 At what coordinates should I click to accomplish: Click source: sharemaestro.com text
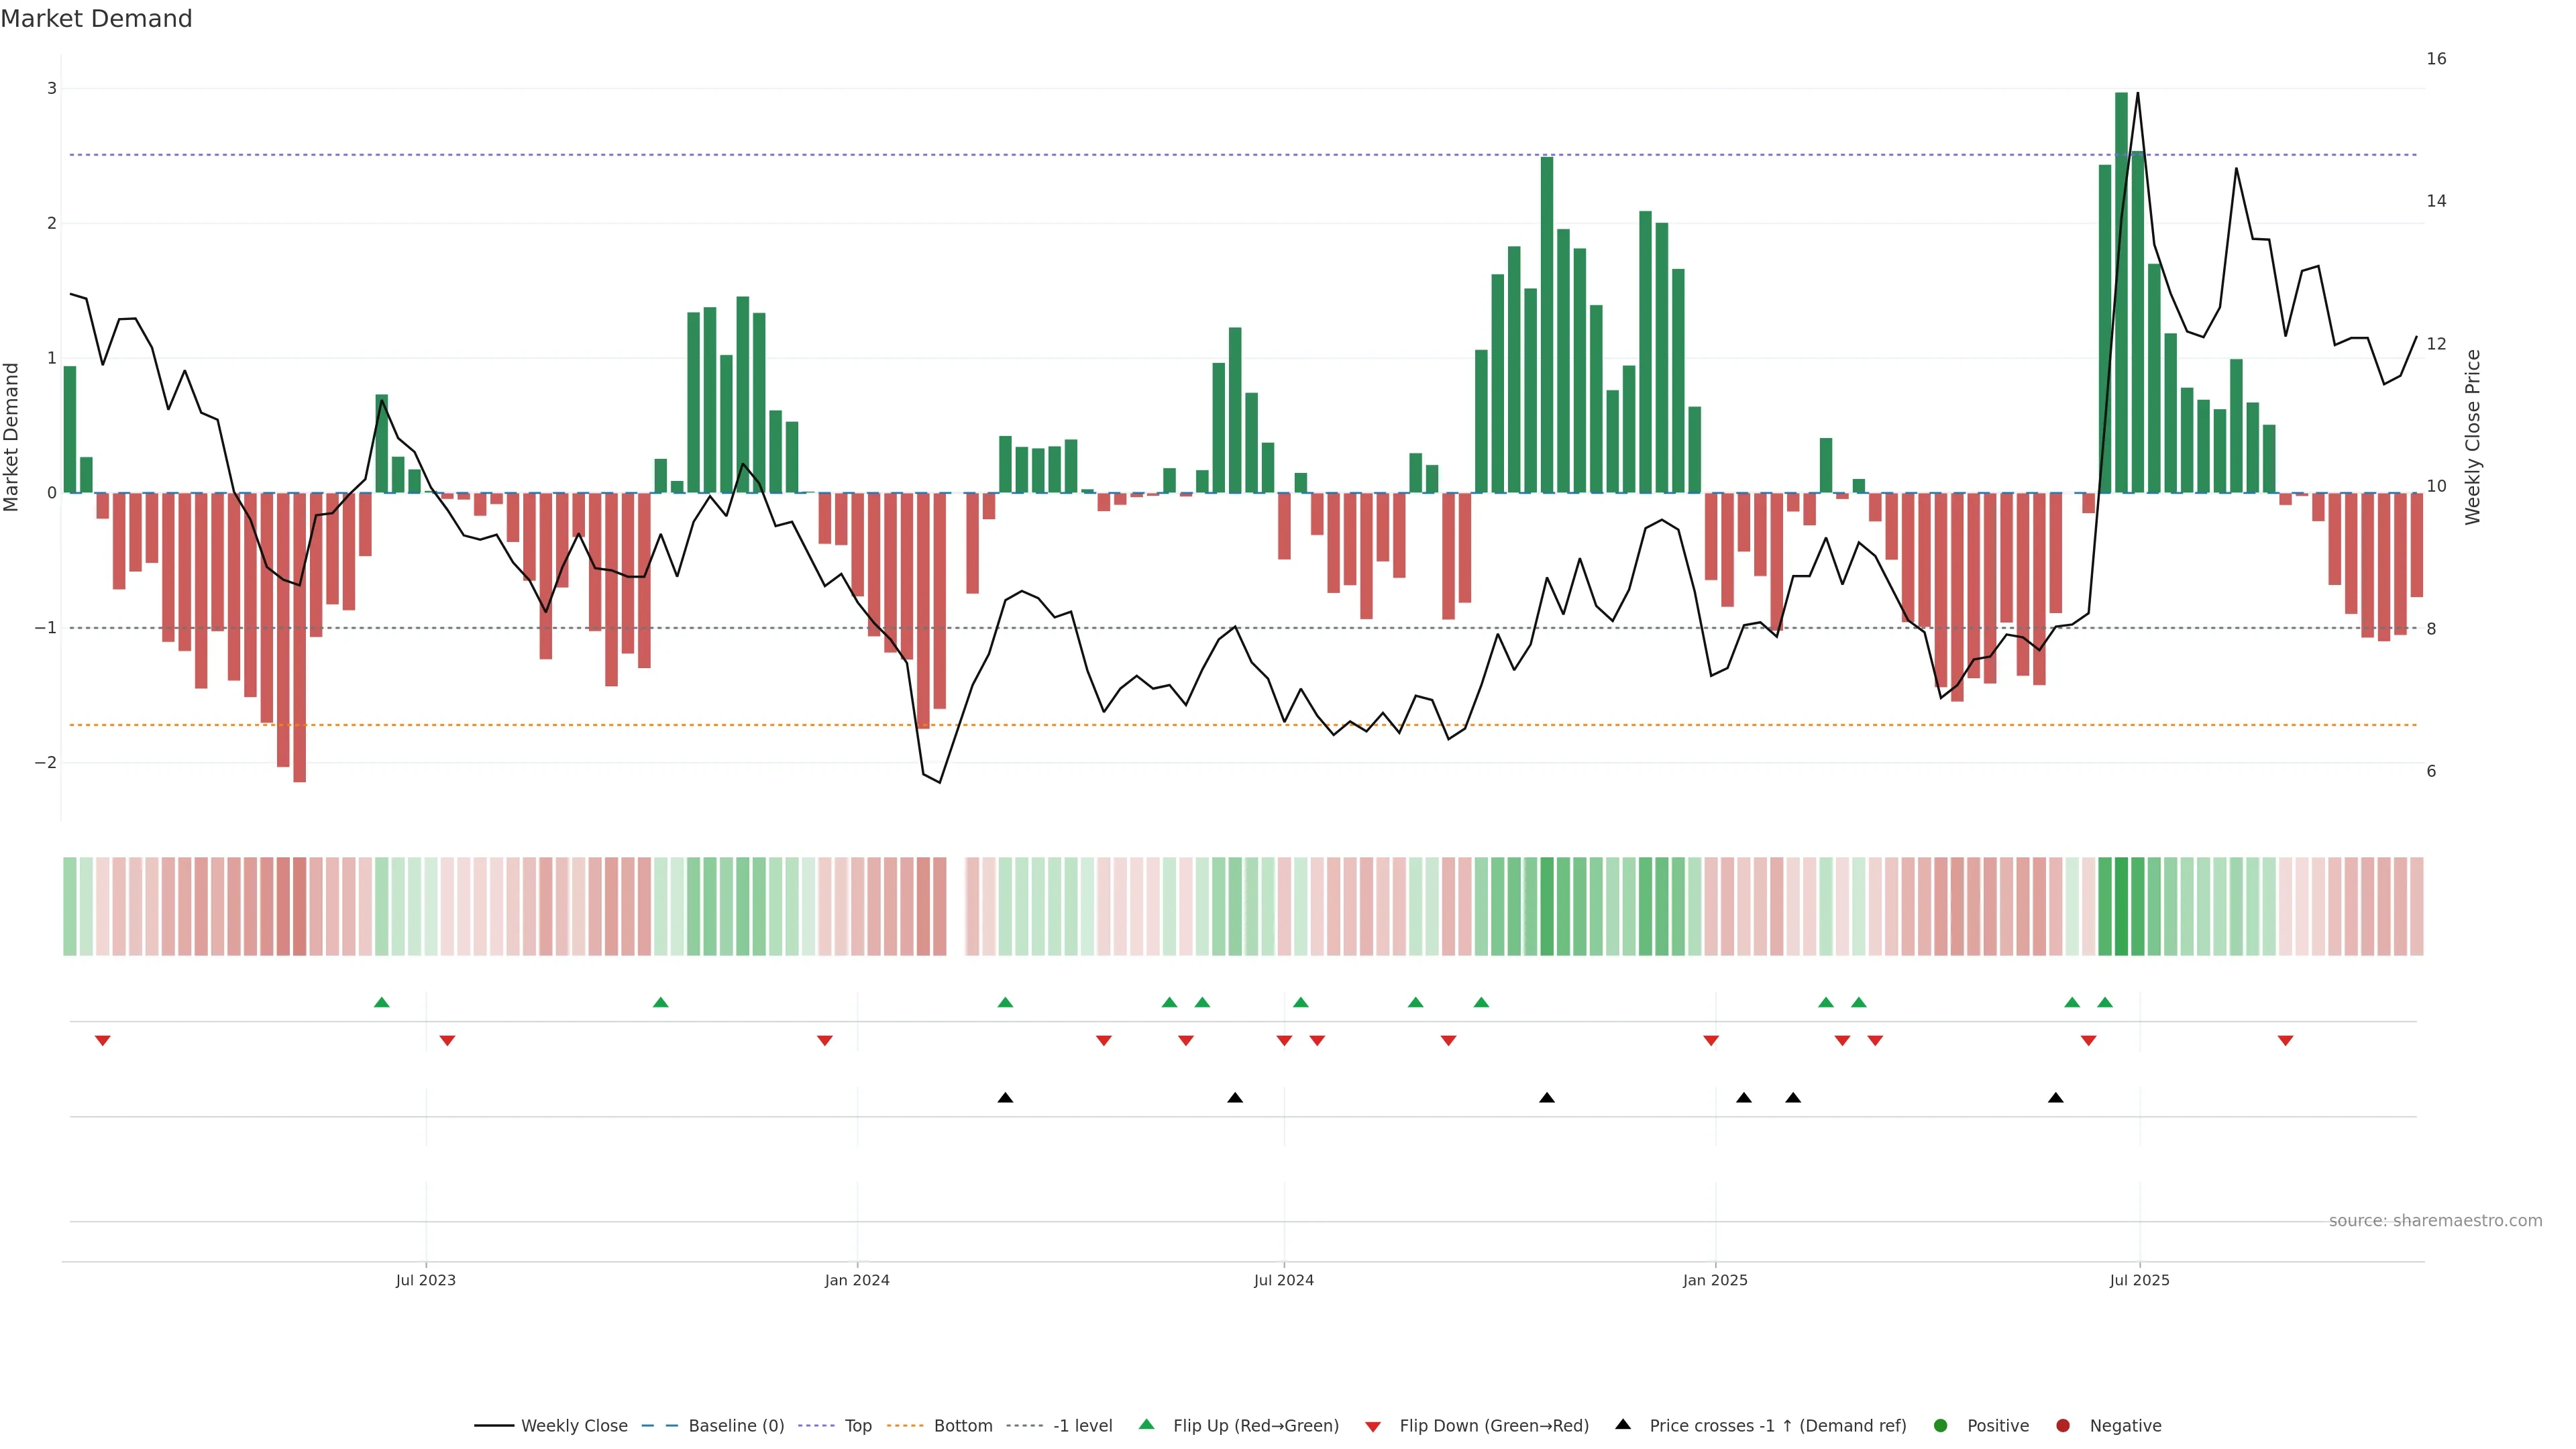pyautogui.click(x=2435, y=1221)
